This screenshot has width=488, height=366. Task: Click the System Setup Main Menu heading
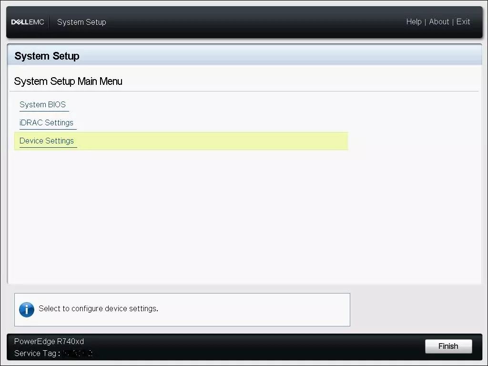(x=68, y=81)
